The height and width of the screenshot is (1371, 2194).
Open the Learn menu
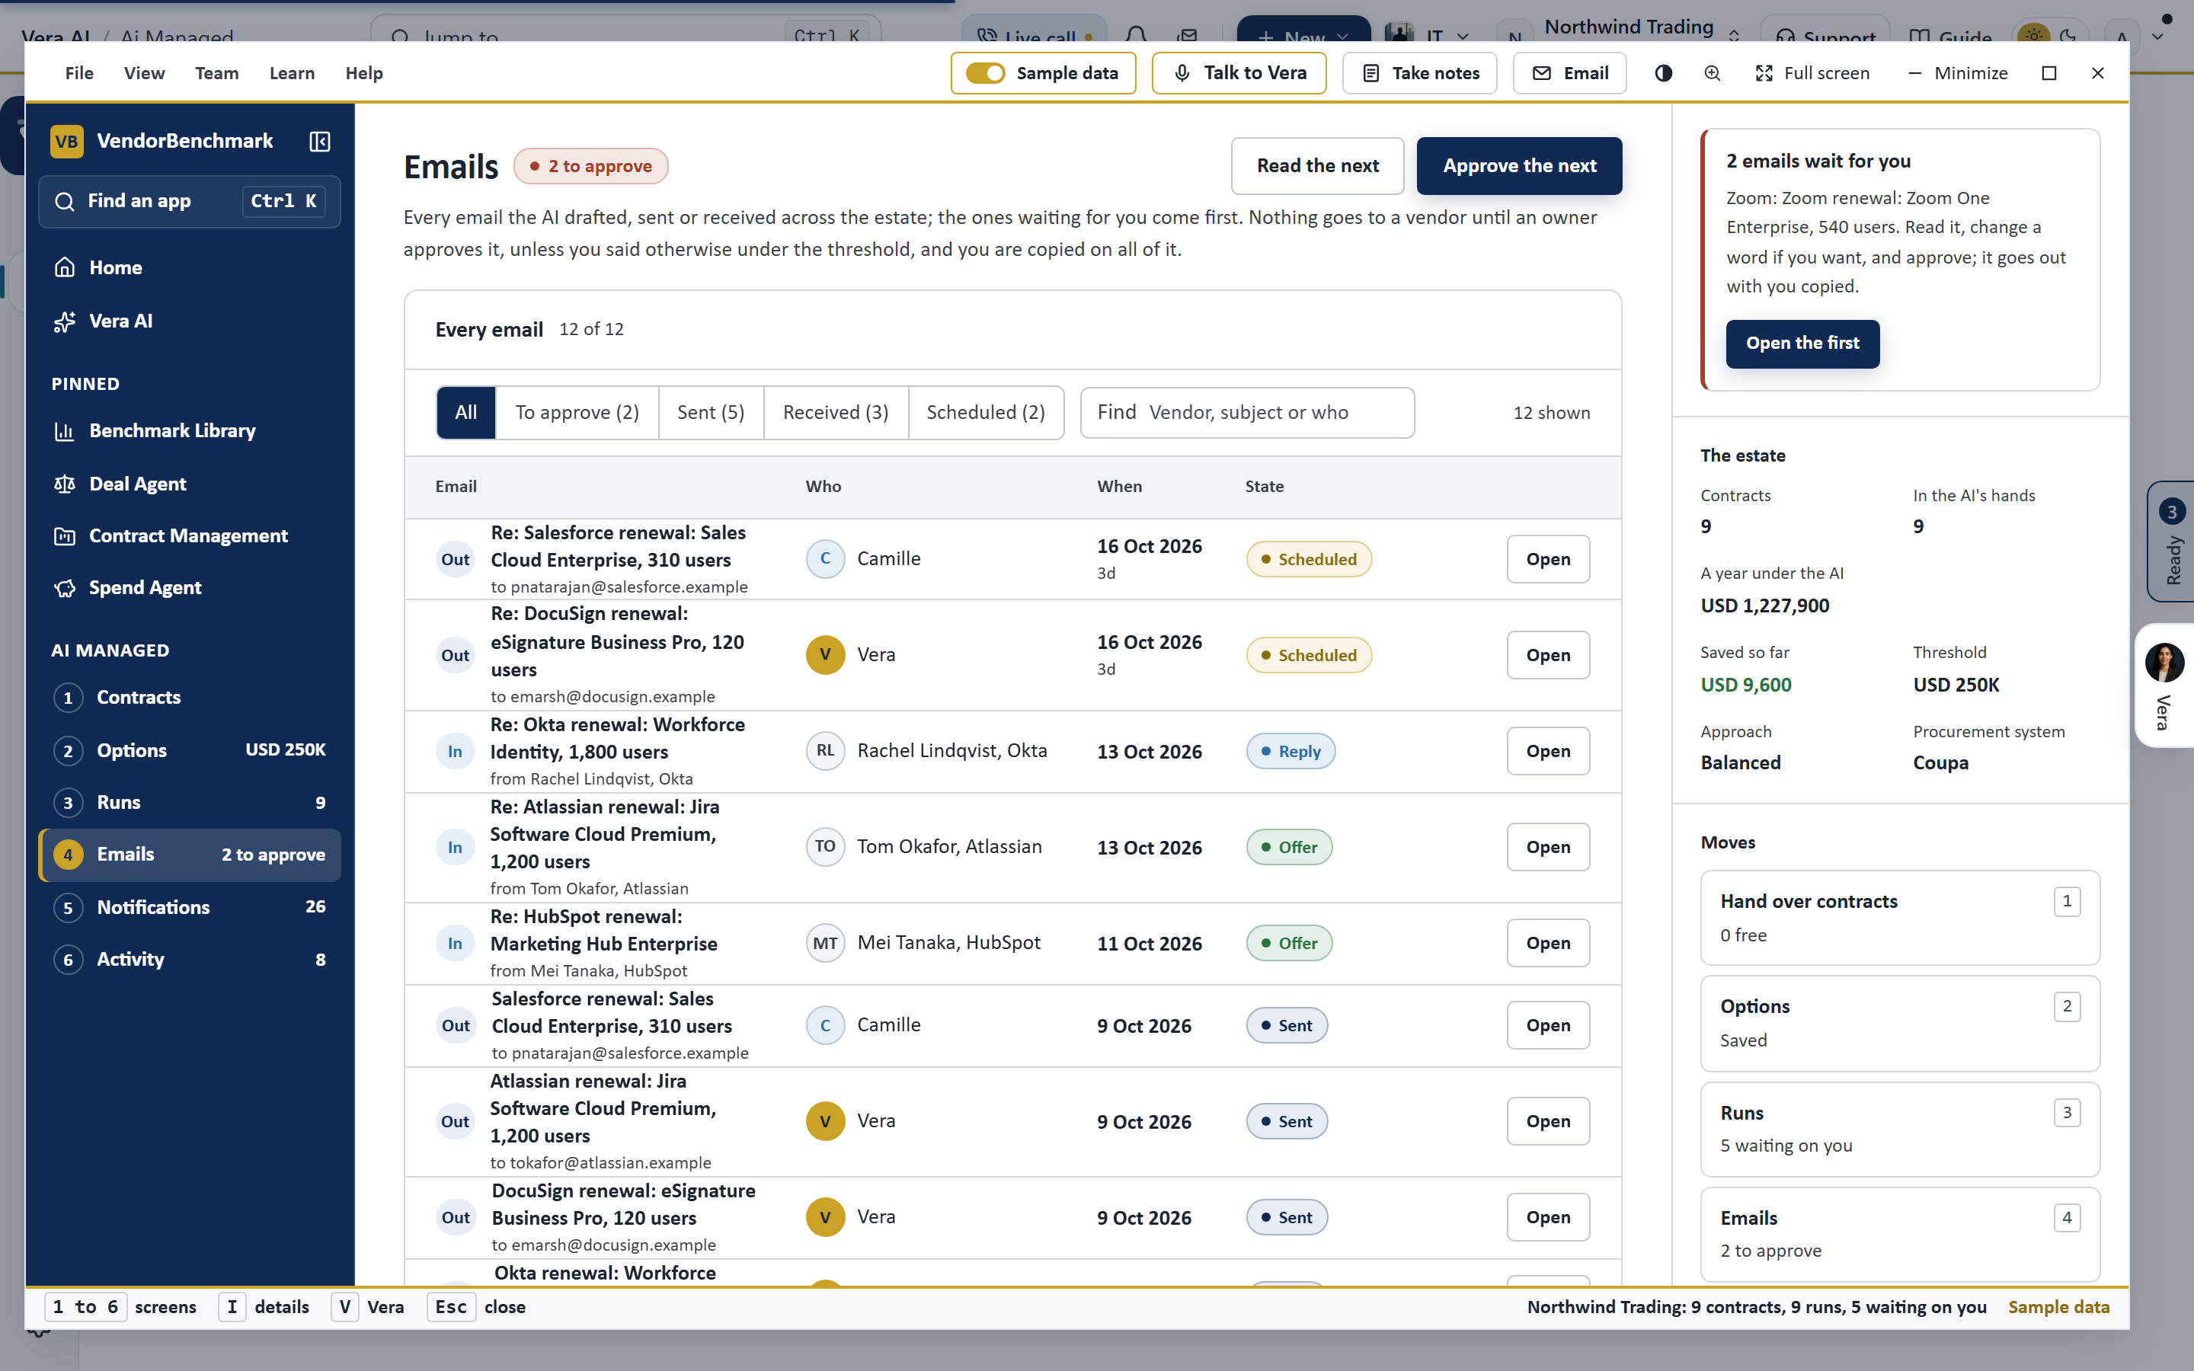pos(292,73)
